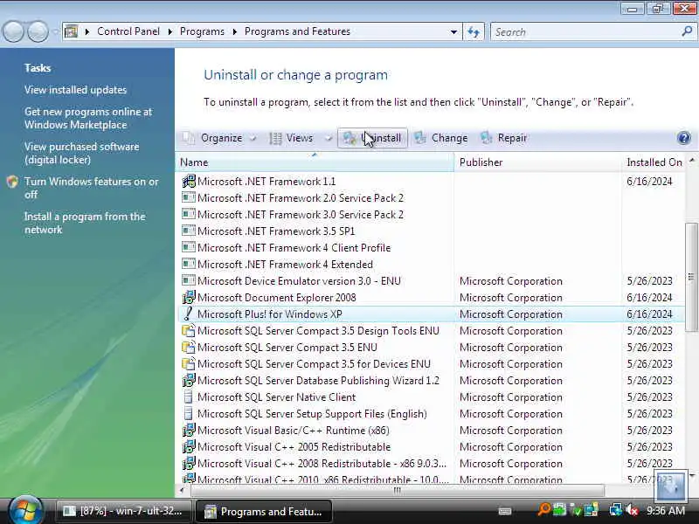Click the search magnifier icon
Viewport: 699px width, 524px height.
point(687,31)
